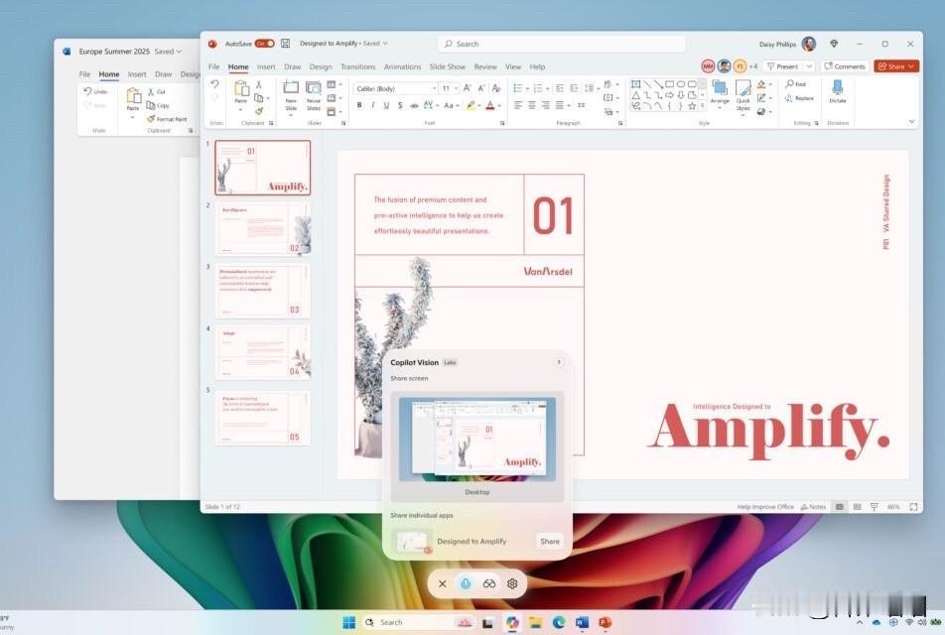This screenshot has height=635, width=945.
Task: Open the File menu in PowerPoint
Action: click(x=214, y=66)
